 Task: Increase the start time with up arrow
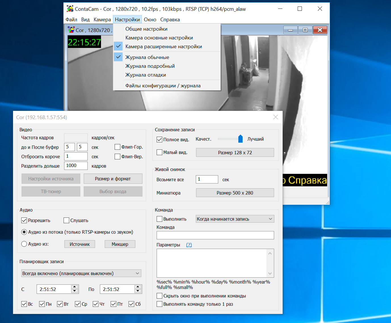[x=75, y=287]
